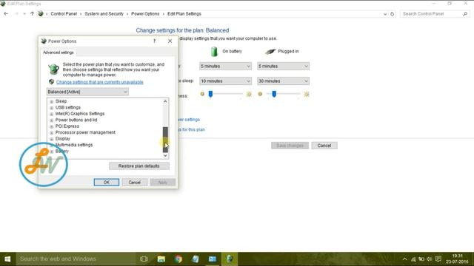The image size is (474, 266).
Task: Confirm the dialog with OK
Action: [107, 183]
